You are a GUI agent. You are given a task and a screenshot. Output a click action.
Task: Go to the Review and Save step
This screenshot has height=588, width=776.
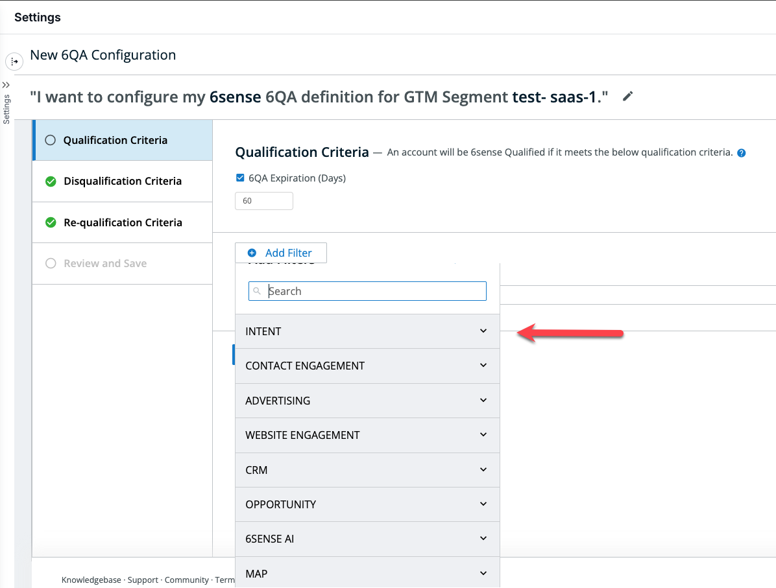tap(122, 264)
